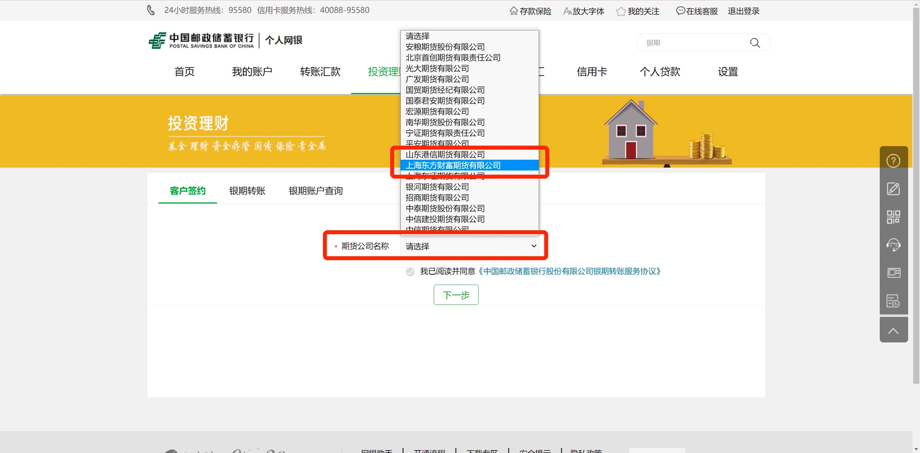Switch to 银期账户查询 tab
Viewport: 920px width, 453px height.
coord(316,191)
